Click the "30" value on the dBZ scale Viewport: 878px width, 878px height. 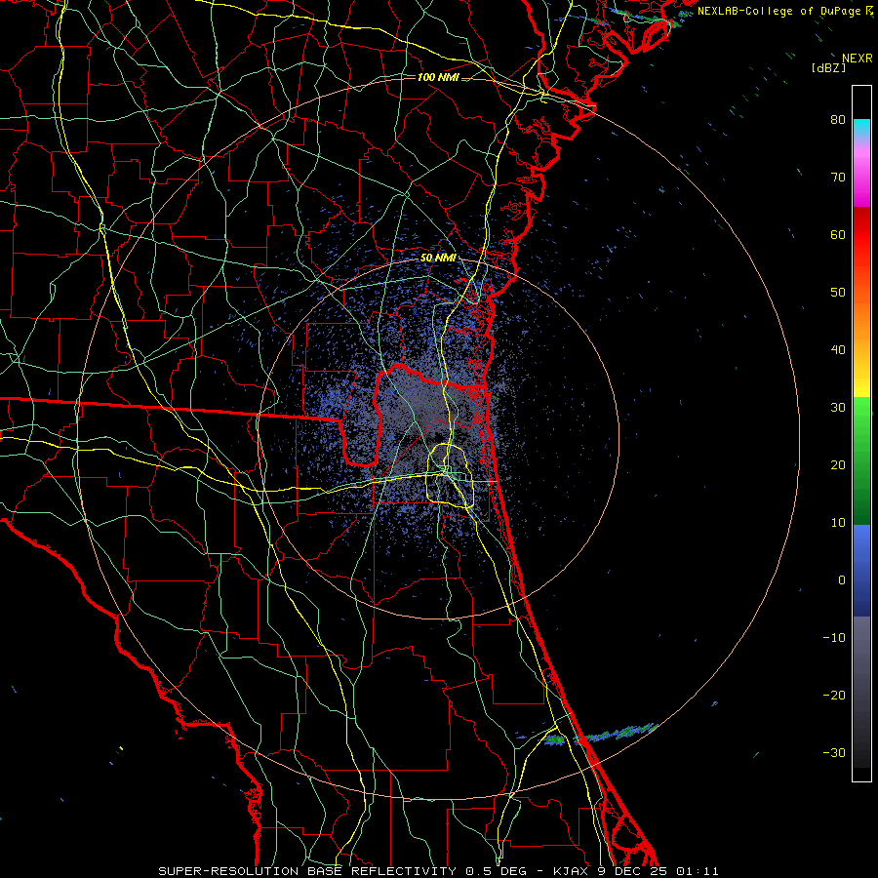click(838, 408)
